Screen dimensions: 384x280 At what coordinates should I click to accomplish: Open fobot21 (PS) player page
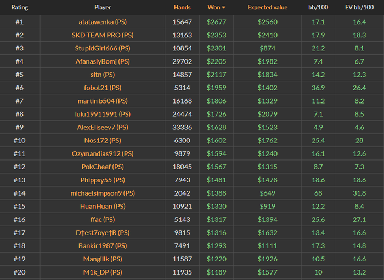point(103,88)
